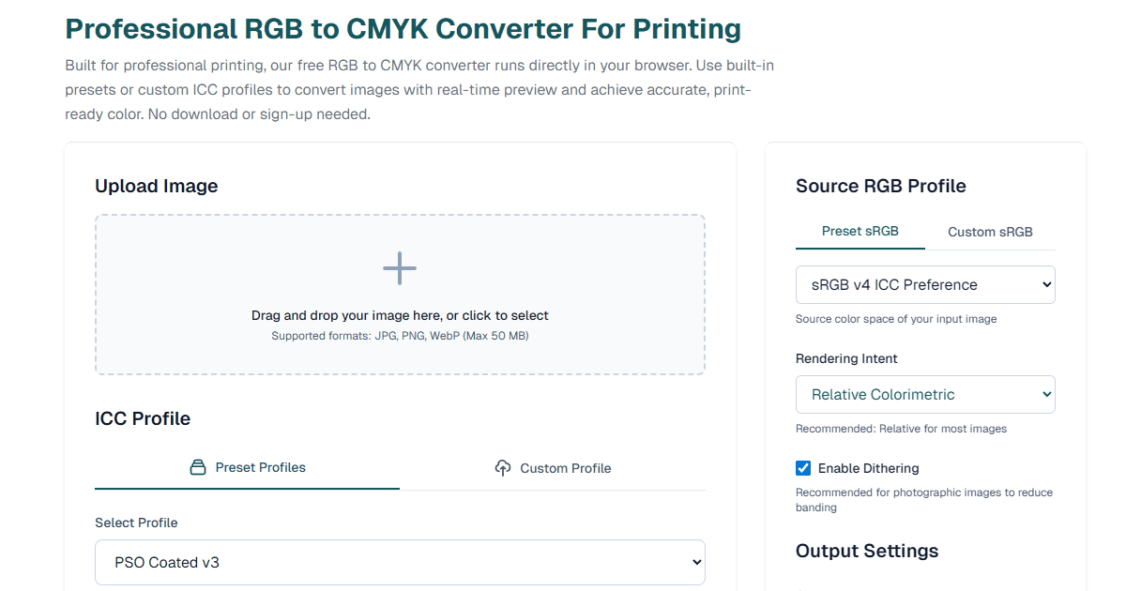This screenshot has height=591, width=1126.
Task: Click the Relative Colorimetric combo box
Action: [925, 394]
